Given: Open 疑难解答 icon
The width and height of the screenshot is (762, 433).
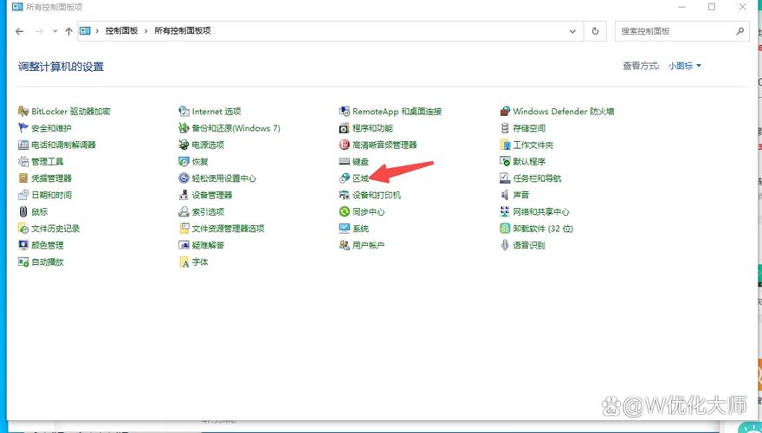Looking at the screenshot, I should (184, 245).
